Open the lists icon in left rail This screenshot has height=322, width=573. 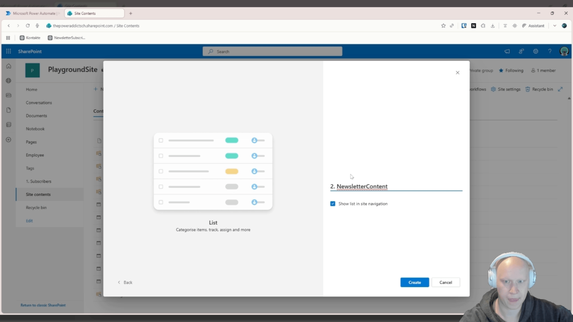point(9,125)
